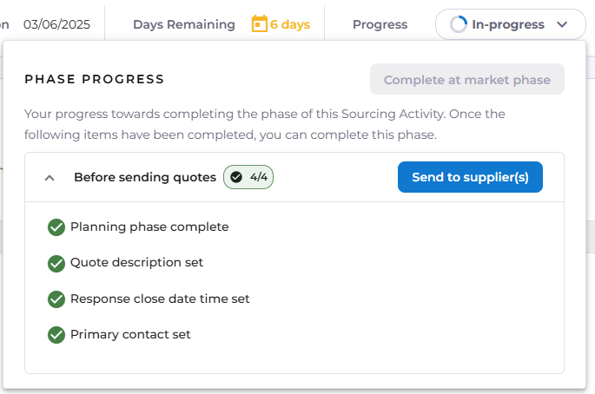Open the In-progress status dropdown arrow

point(562,25)
